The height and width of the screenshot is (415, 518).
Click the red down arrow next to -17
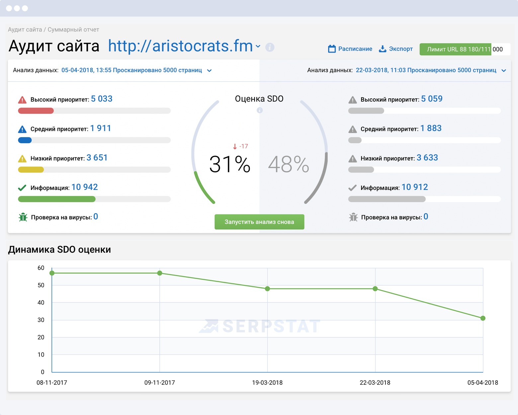click(x=235, y=146)
